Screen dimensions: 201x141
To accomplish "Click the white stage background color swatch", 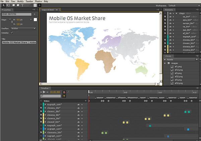I will tap(35, 20).
